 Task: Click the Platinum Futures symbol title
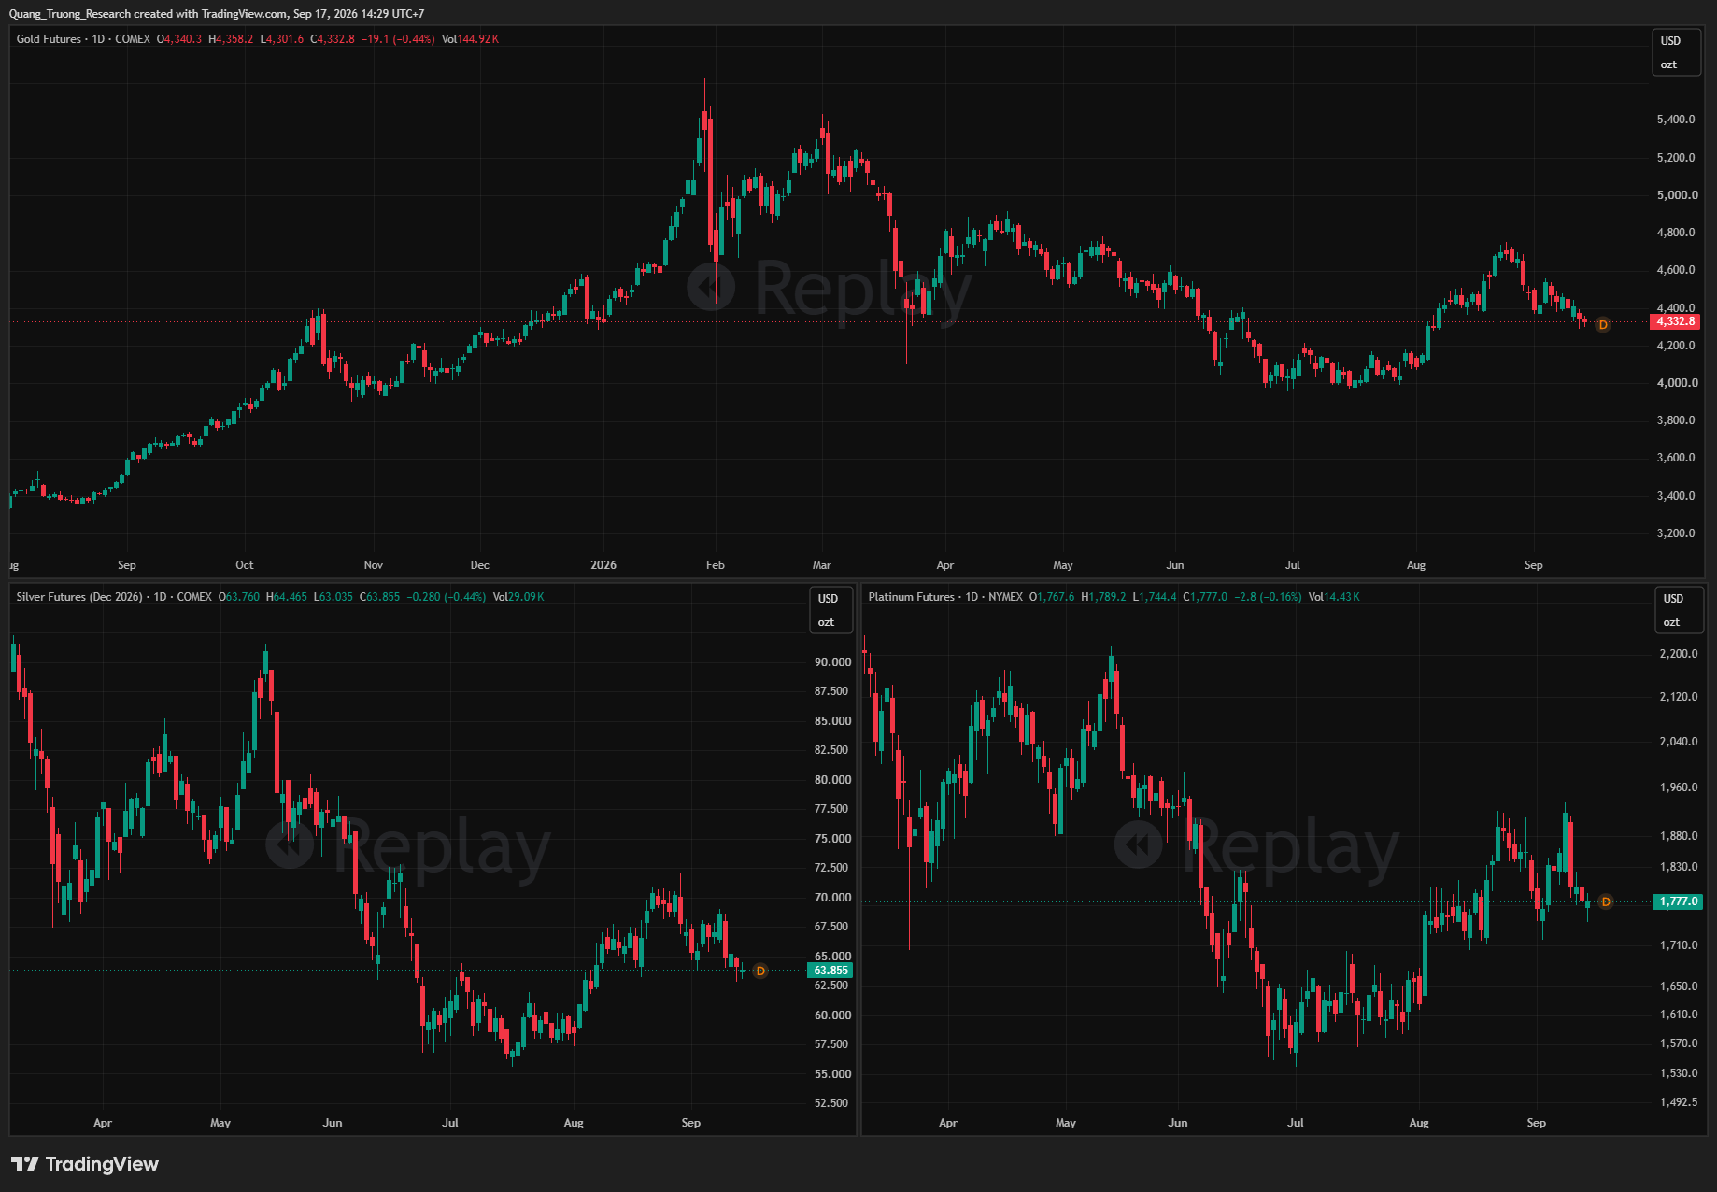pos(912,597)
